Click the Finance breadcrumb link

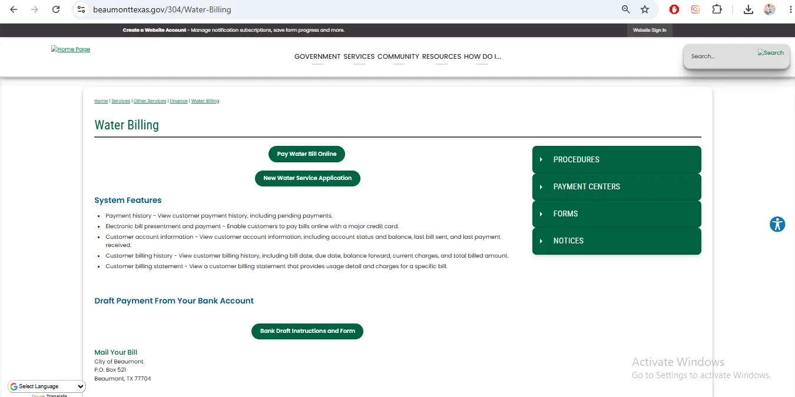178,101
